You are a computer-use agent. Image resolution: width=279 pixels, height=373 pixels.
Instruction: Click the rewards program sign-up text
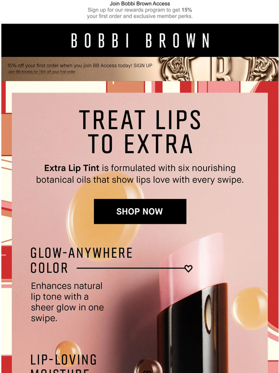[x=139, y=13]
